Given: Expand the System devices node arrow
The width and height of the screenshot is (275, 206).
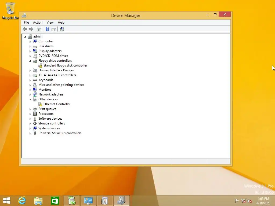Looking at the screenshot, I should point(30,128).
